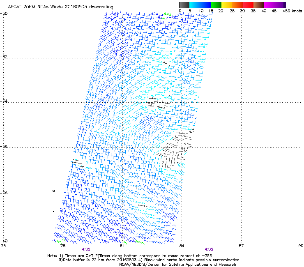Click the 'Note: 1) Times are GMT' footnote line
The image size is (304, 267).
point(130,256)
